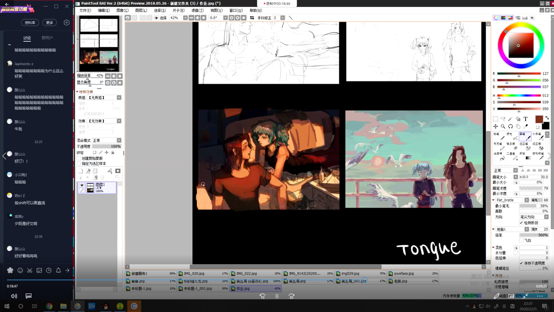Select the Move layer tool

[495, 126]
